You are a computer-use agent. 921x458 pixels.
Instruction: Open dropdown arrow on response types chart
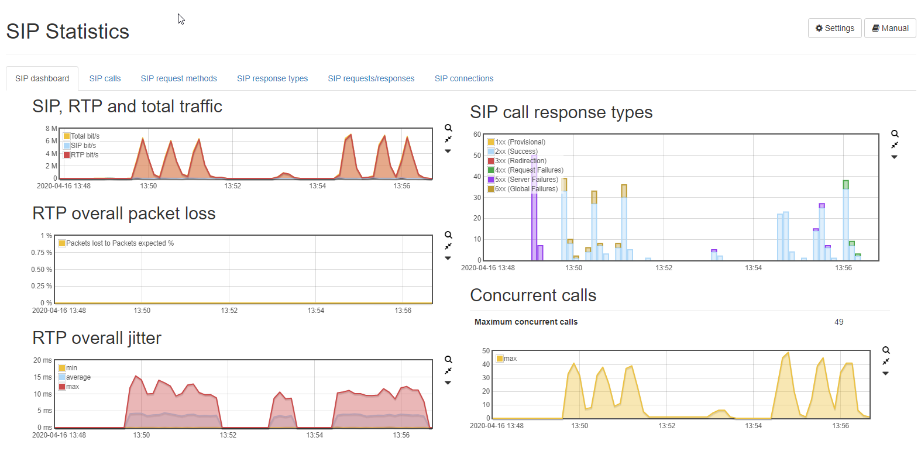pos(895,157)
